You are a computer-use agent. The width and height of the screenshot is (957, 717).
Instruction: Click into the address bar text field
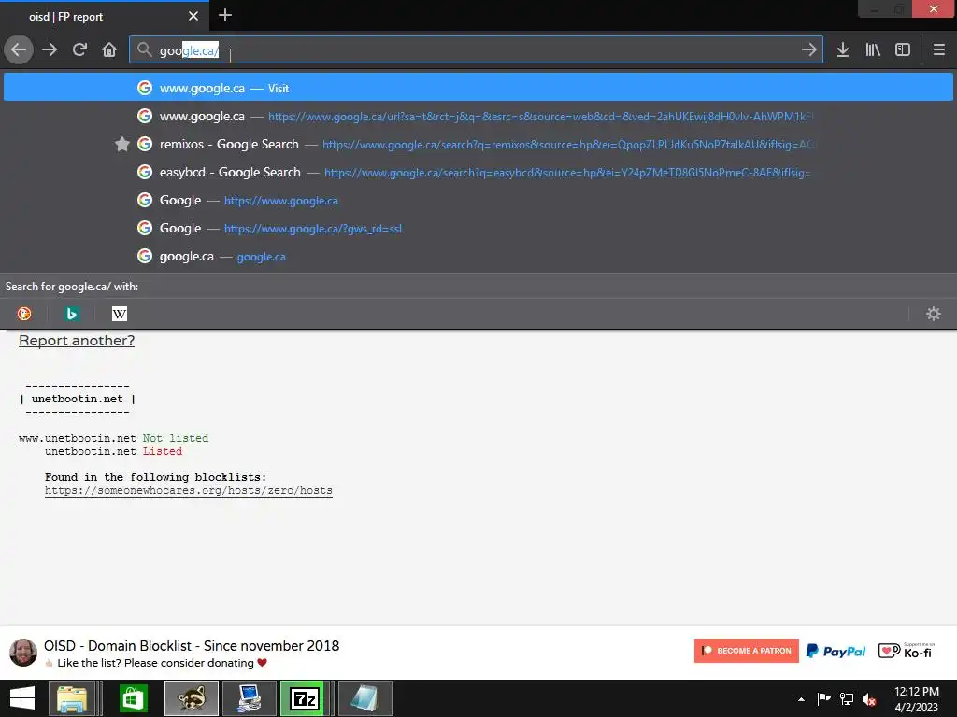[x=476, y=50]
